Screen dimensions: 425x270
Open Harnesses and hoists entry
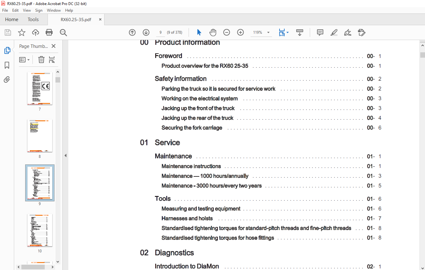[x=187, y=218]
